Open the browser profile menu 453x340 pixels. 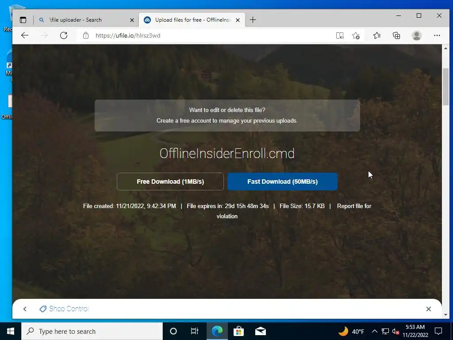[x=417, y=35]
